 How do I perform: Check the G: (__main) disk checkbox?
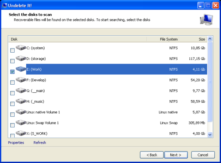click(12, 93)
